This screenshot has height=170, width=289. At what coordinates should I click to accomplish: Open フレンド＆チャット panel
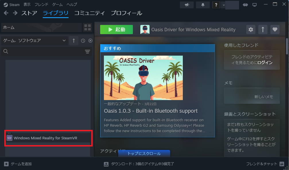pyautogui.click(x=265, y=164)
